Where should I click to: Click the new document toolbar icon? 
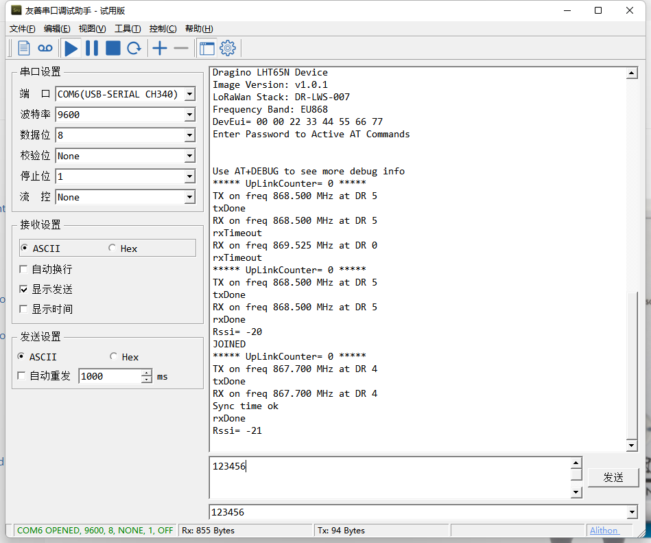point(24,48)
